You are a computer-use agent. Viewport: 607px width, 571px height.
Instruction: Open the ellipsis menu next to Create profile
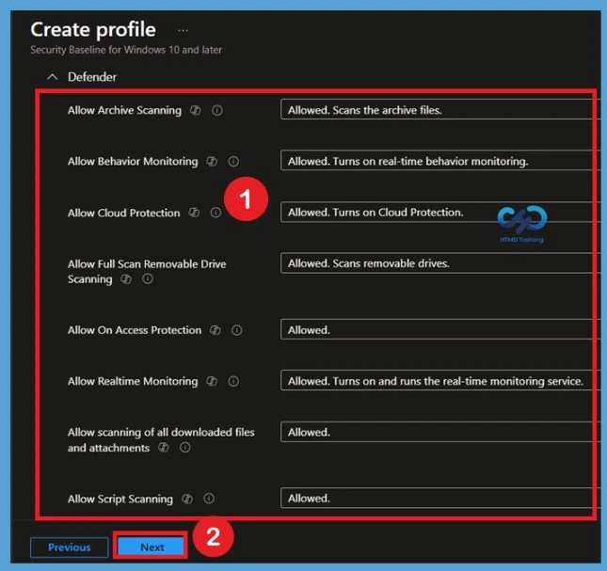(184, 30)
